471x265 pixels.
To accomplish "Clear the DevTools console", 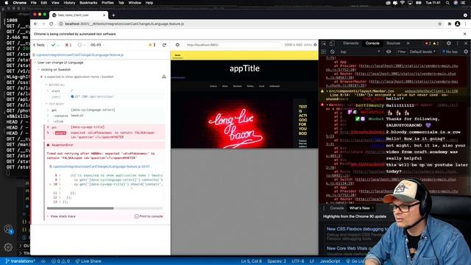I will click(332, 52).
